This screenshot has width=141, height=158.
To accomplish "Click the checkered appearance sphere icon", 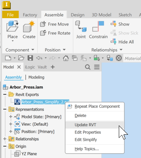I will (x=119, y=58).
